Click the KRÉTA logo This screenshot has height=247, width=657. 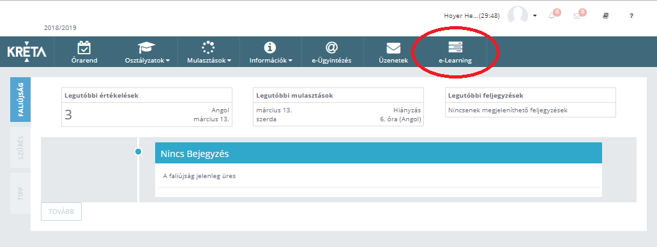click(27, 52)
